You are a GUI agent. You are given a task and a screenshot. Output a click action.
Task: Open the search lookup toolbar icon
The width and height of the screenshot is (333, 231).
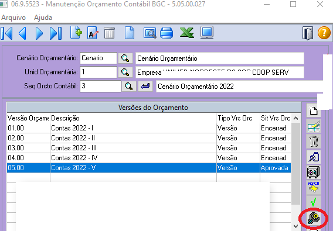[150, 33]
